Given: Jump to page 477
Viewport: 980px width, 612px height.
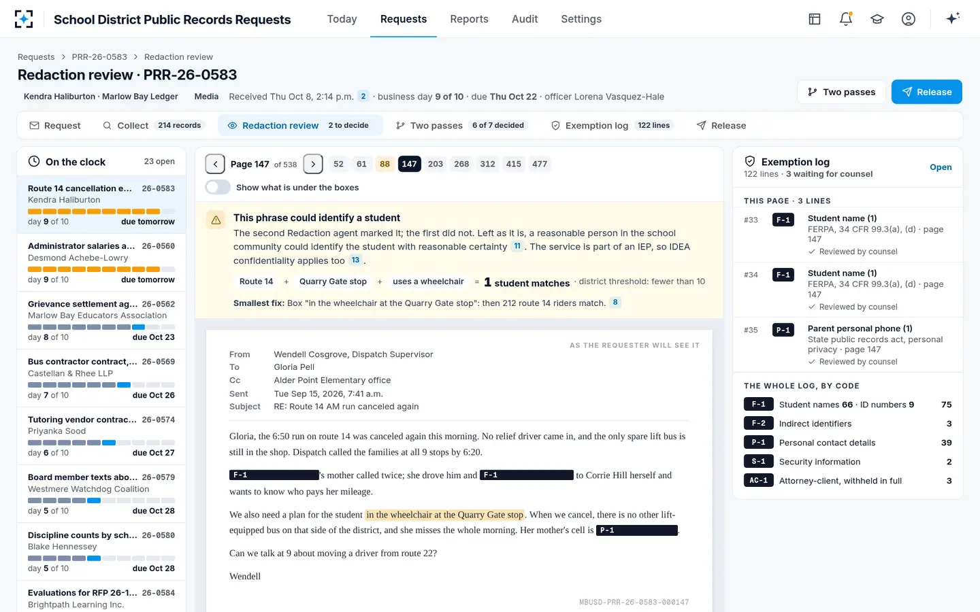Looking at the screenshot, I should tap(540, 164).
